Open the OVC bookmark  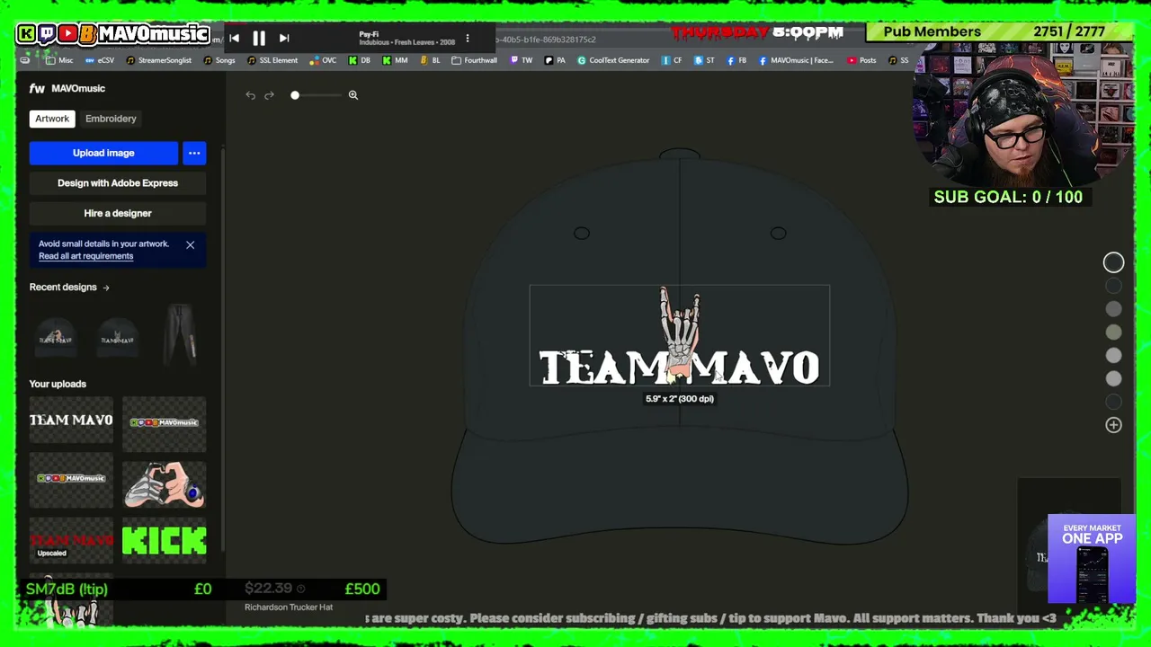click(x=323, y=61)
